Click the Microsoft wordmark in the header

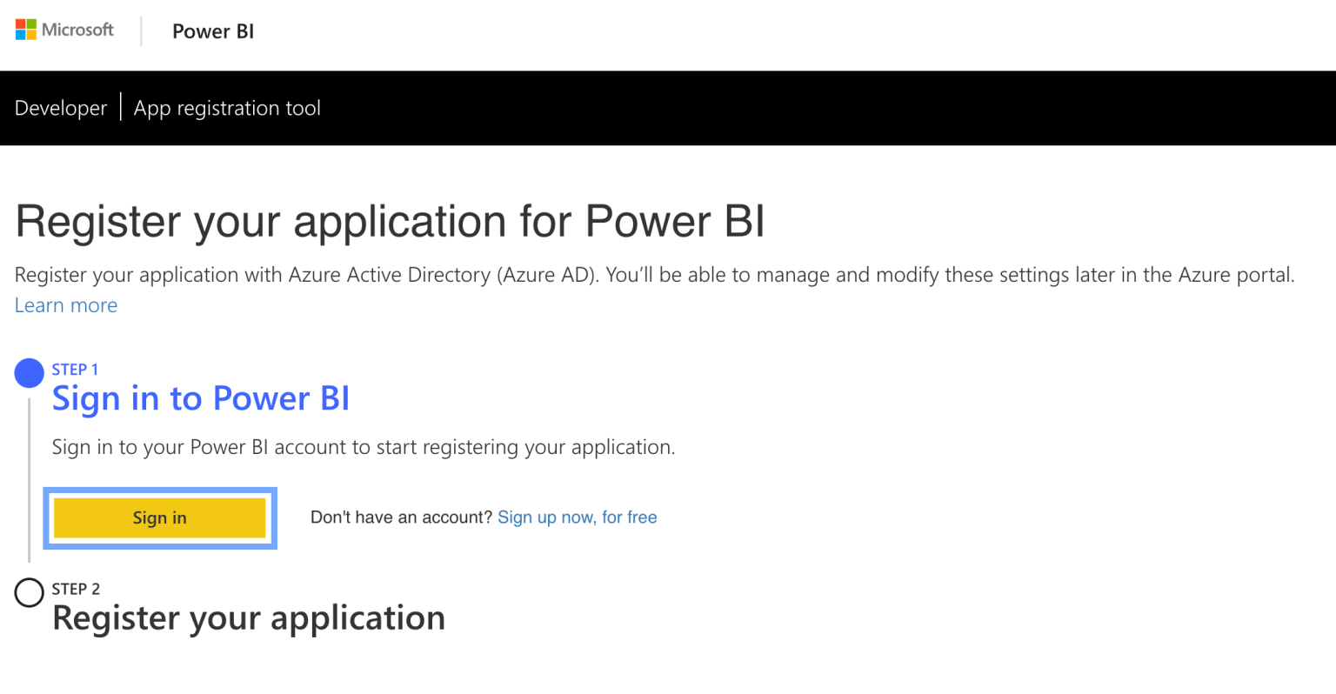point(77,30)
